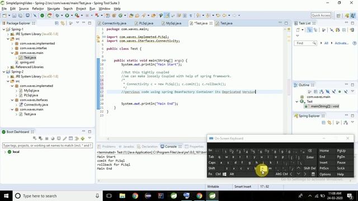Click the All link in Task List

[x=326, y=43]
